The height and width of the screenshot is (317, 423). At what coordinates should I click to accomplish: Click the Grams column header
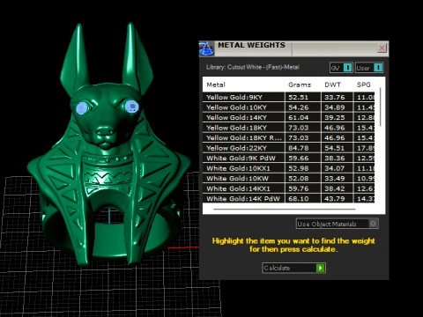300,85
